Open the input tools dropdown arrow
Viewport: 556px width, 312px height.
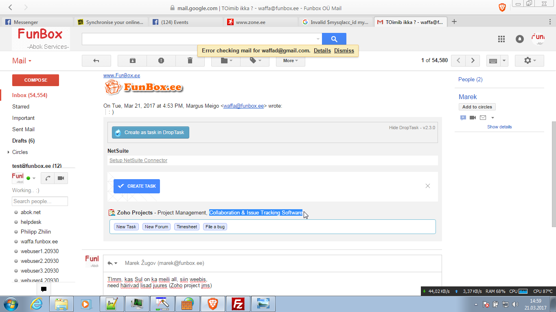(x=504, y=61)
